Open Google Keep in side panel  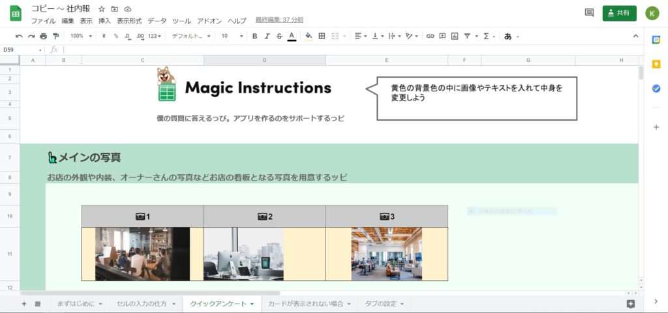[x=656, y=64]
